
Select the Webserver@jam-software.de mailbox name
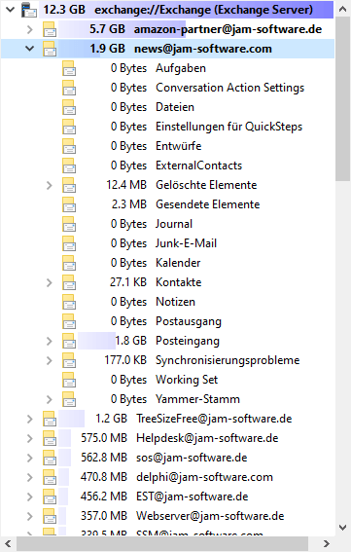[x=210, y=516]
